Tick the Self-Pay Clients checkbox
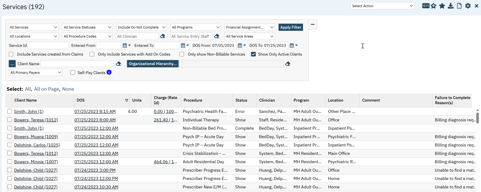 73,73
